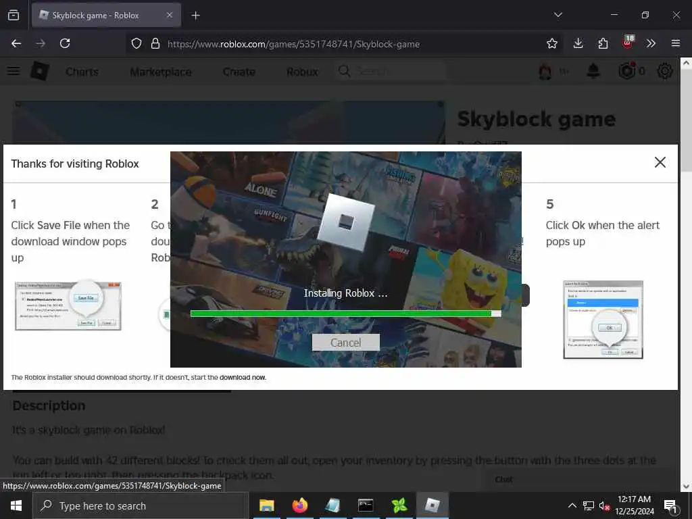Screen dimensions: 692x519
Task: Bookmark this page with the star icon
Action: coord(551,43)
